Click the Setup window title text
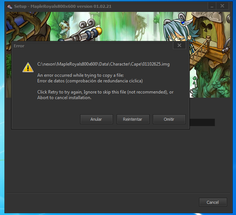 (x=63, y=6)
